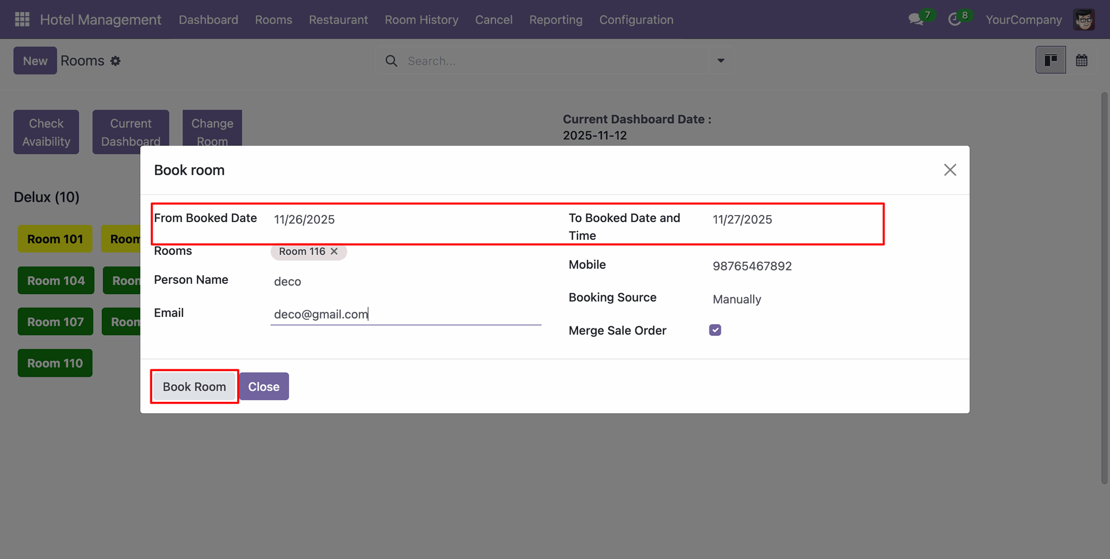Select the green Room 110 tile

[x=55, y=363]
